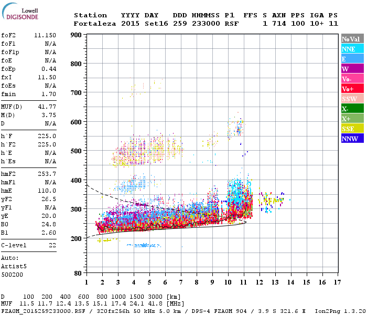The width and height of the screenshot is (367, 315).
Task: Select the E blue legend swatch
Action: (x=352, y=59)
